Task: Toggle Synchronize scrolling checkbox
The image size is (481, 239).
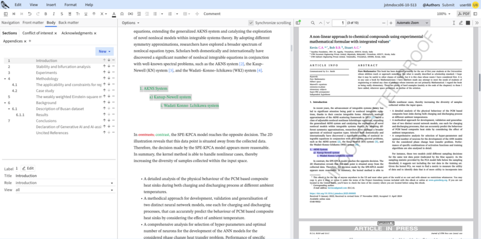Action: click(251, 23)
